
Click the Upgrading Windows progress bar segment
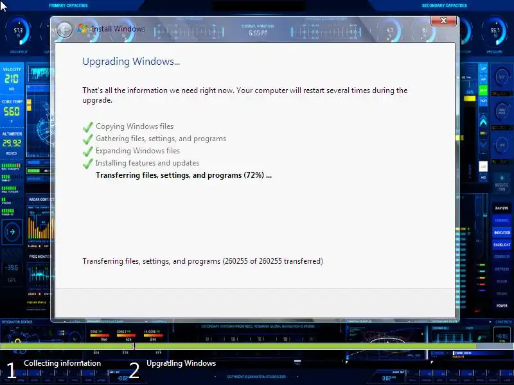(x=324, y=346)
